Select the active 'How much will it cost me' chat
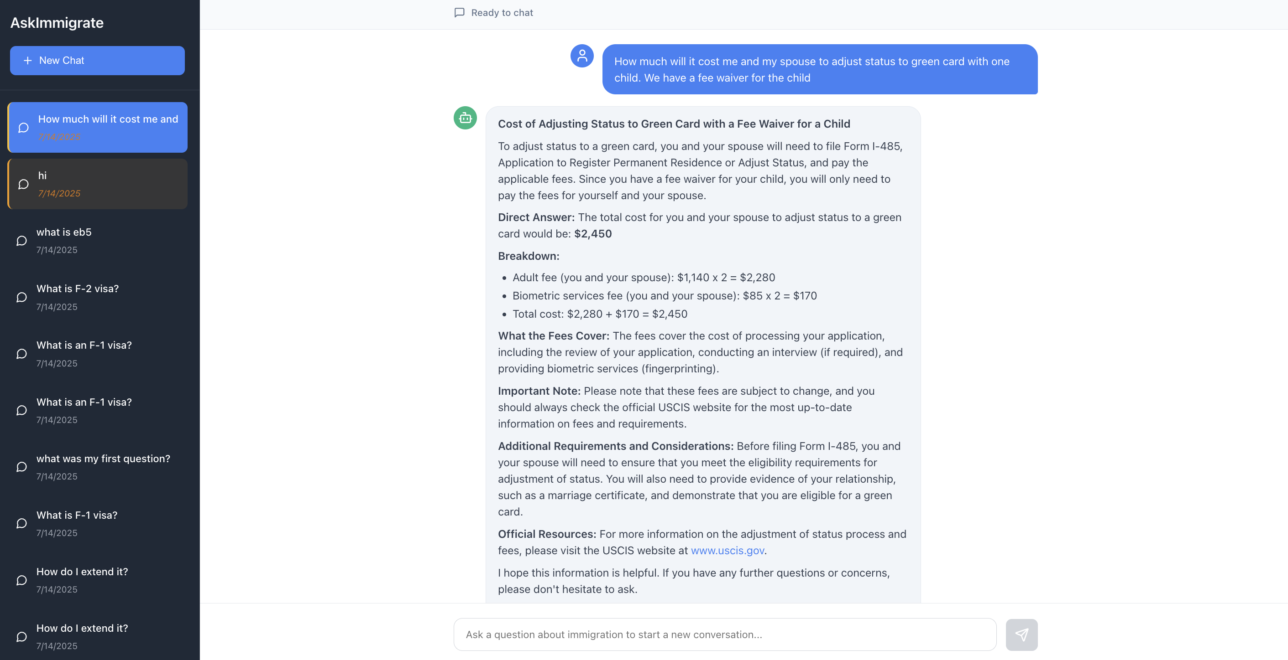The image size is (1288, 660). click(97, 127)
